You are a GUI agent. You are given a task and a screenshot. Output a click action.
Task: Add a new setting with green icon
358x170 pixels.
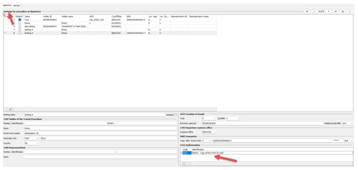[x=343, y=11]
